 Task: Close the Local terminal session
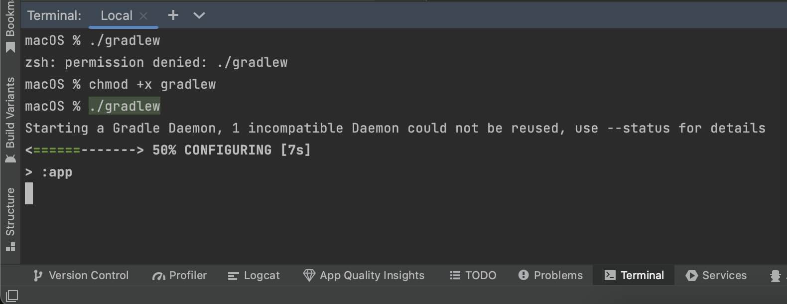(143, 15)
